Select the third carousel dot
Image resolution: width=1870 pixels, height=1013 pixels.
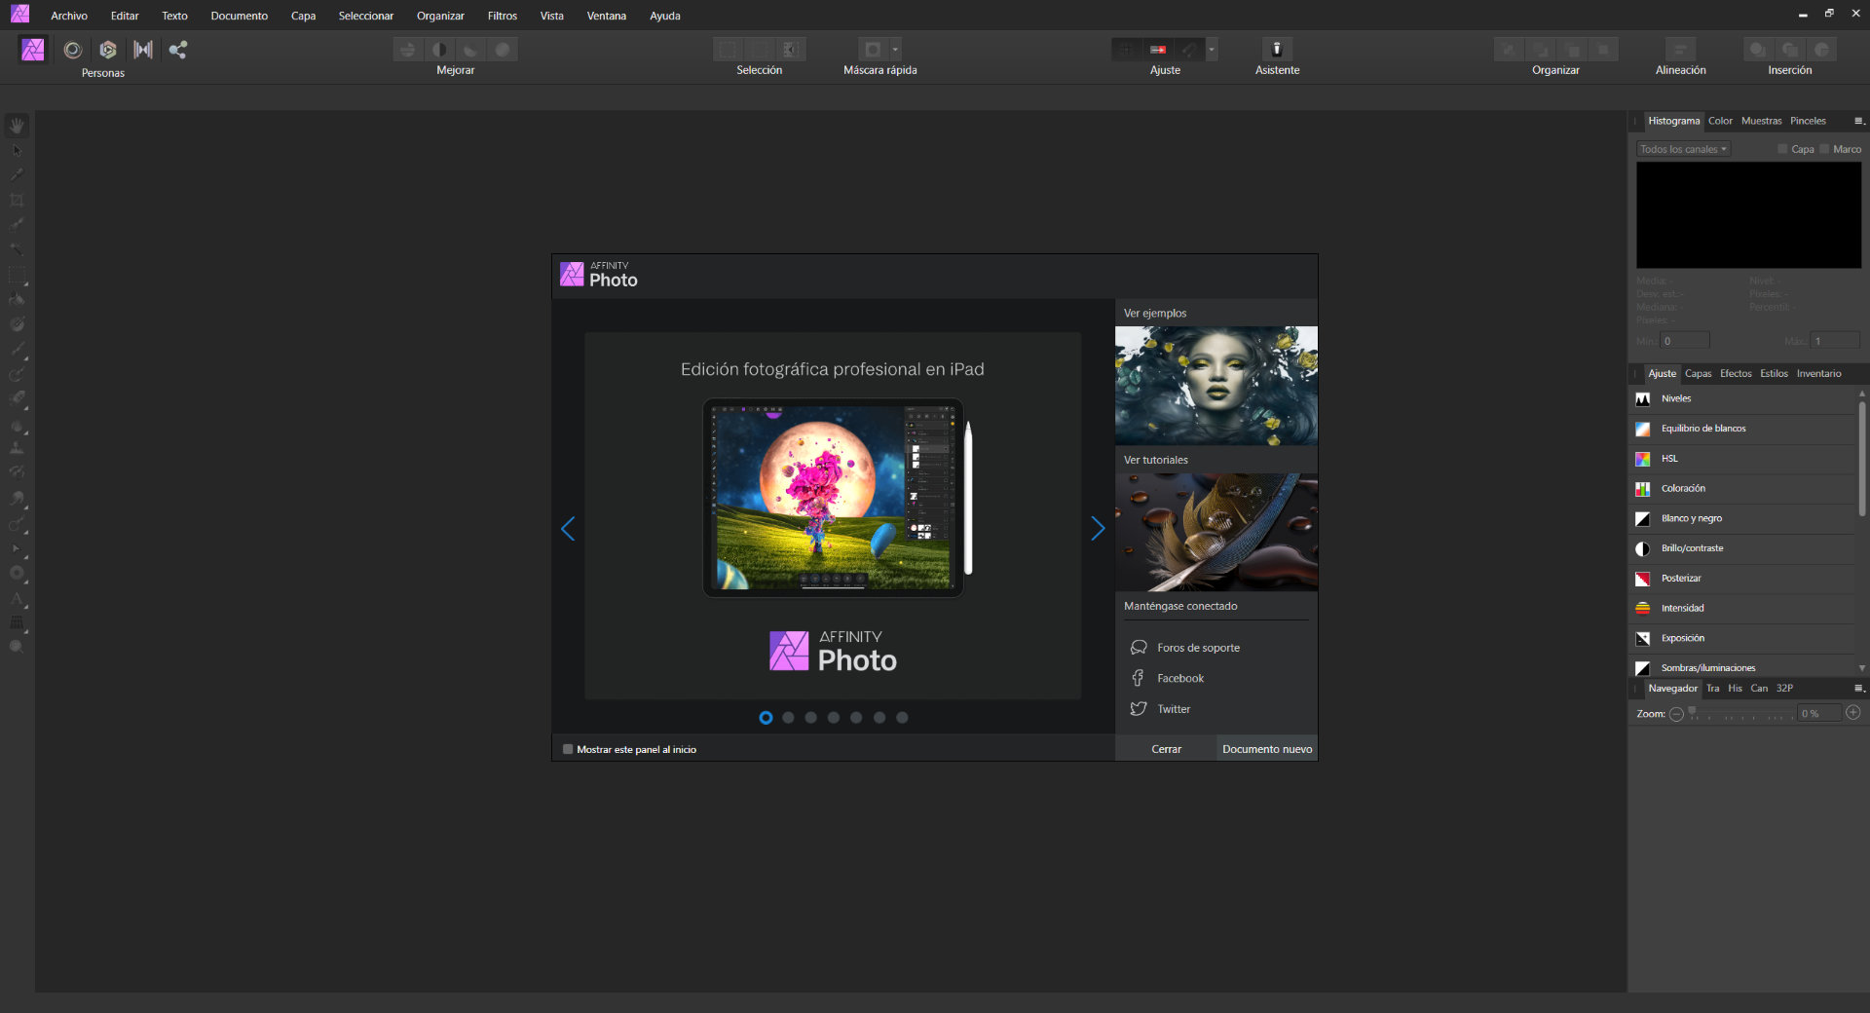810,718
